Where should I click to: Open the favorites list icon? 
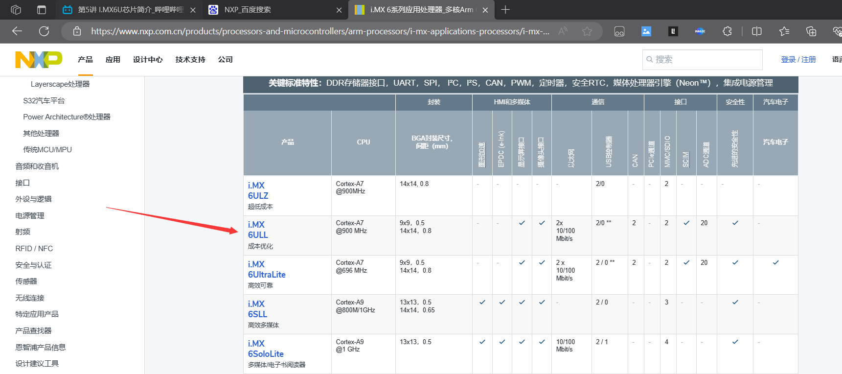coord(784,31)
